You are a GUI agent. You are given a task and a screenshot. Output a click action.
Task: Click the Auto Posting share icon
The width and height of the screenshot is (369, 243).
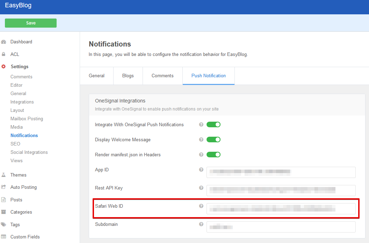tap(3, 187)
